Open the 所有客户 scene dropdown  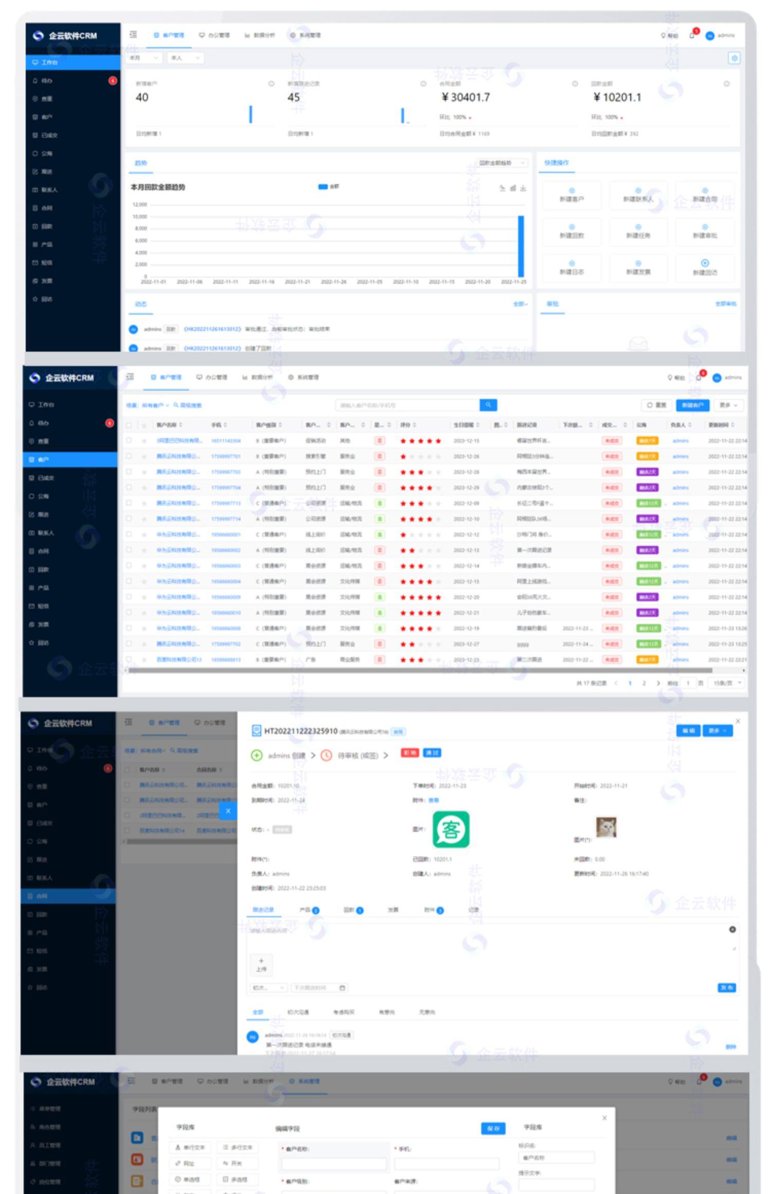(156, 406)
